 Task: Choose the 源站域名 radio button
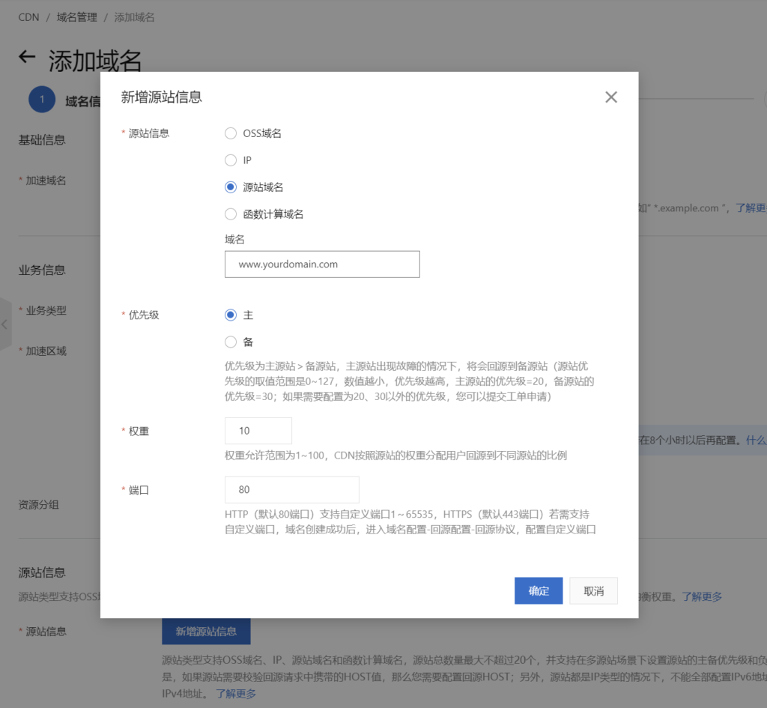pyautogui.click(x=231, y=187)
